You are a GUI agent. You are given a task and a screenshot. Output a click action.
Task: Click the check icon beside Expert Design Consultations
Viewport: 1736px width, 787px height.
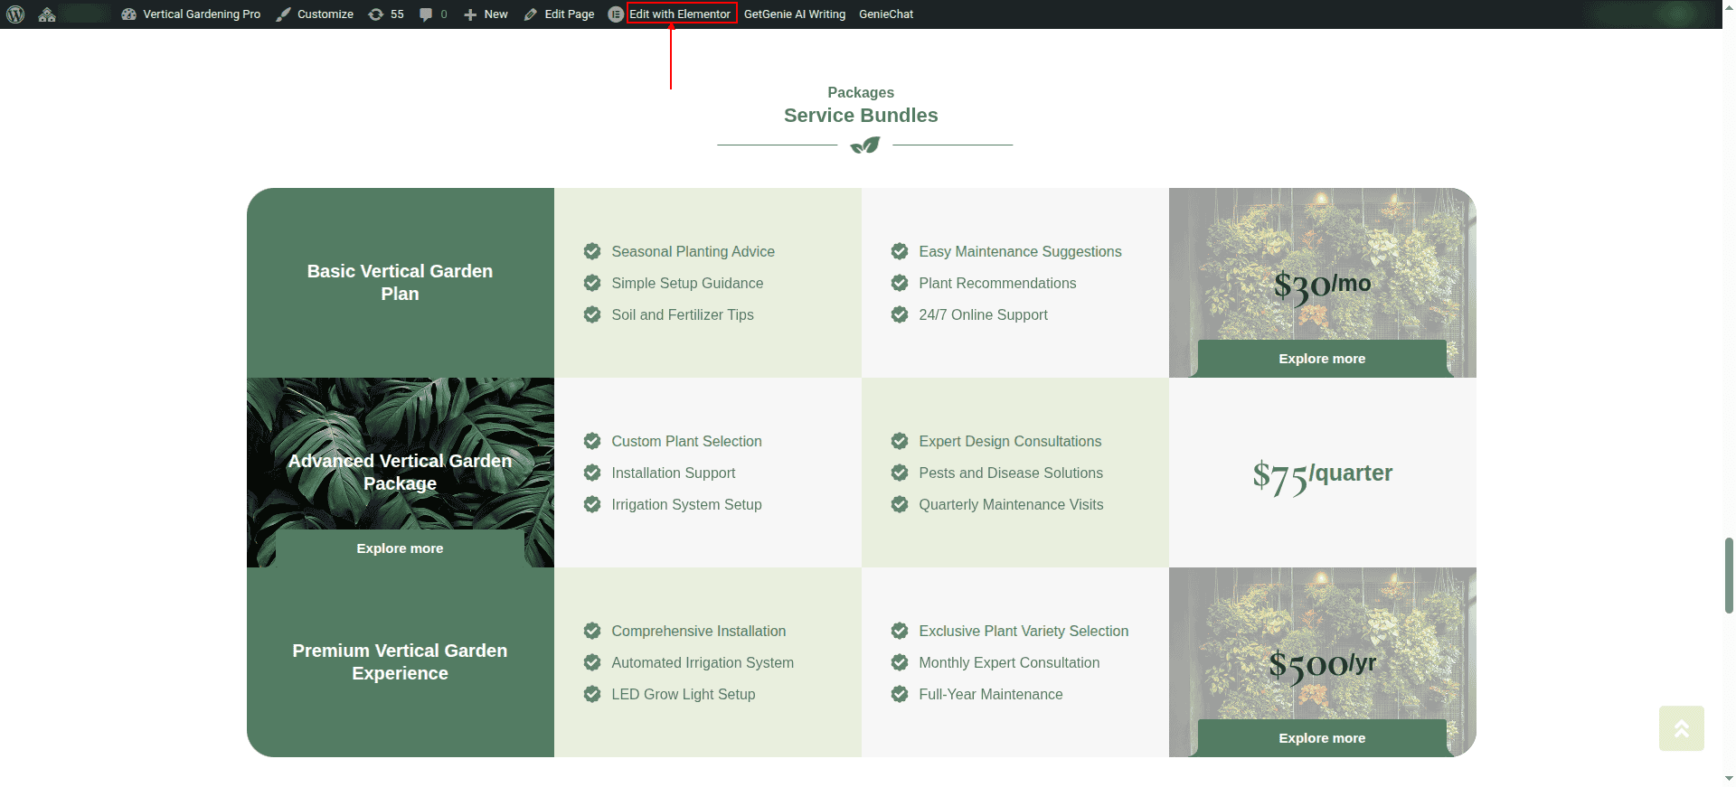click(900, 441)
